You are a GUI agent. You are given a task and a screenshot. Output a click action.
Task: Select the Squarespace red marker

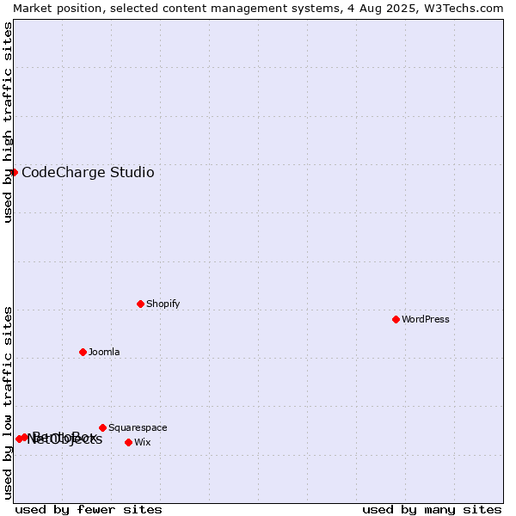(x=102, y=427)
